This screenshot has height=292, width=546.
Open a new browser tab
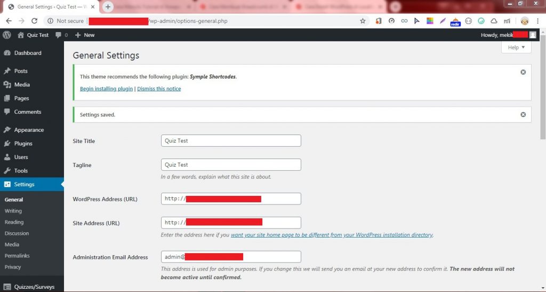click(108, 6)
